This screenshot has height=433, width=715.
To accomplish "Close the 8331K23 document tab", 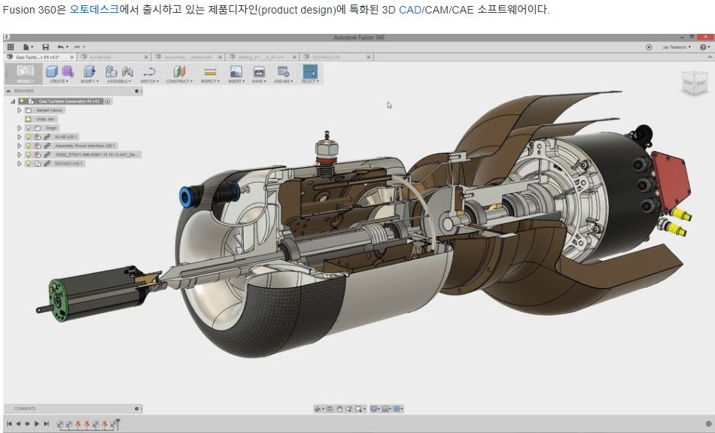I will click(x=369, y=57).
